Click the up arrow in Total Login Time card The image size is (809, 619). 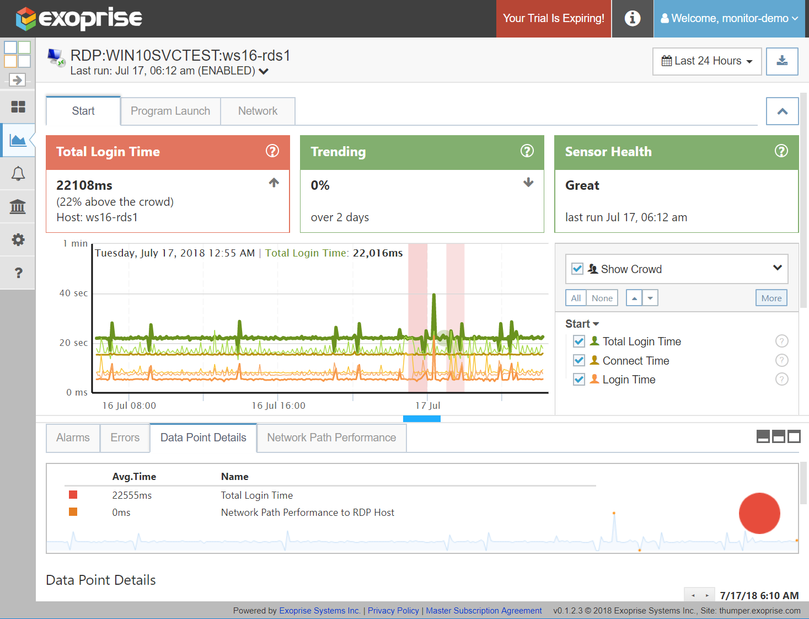click(274, 183)
